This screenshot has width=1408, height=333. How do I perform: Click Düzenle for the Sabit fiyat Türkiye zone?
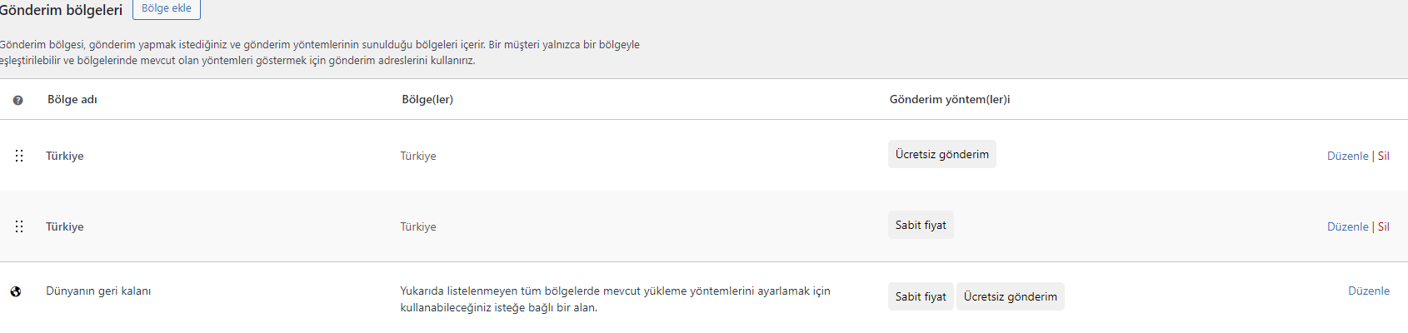[x=1347, y=226]
